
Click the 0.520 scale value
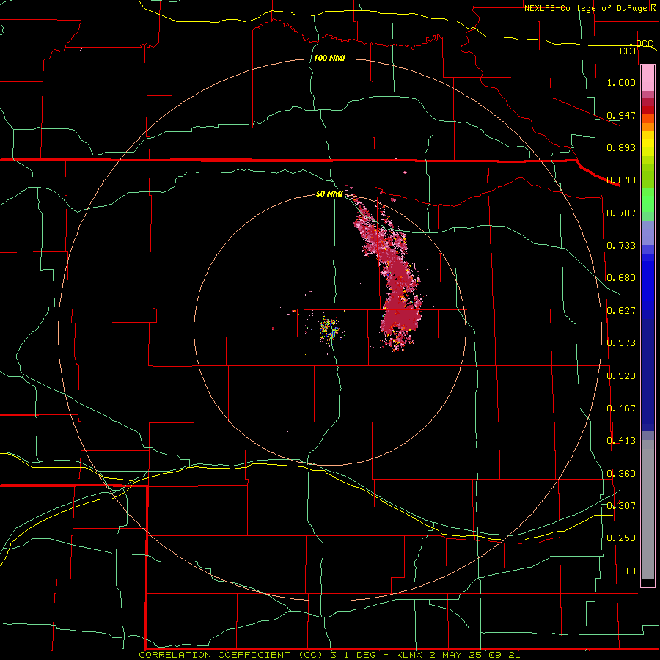621,376
